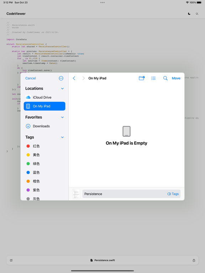Select the gray tag 灰色
The width and height of the screenshot is (205, 273).
click(x=44, y=198)
